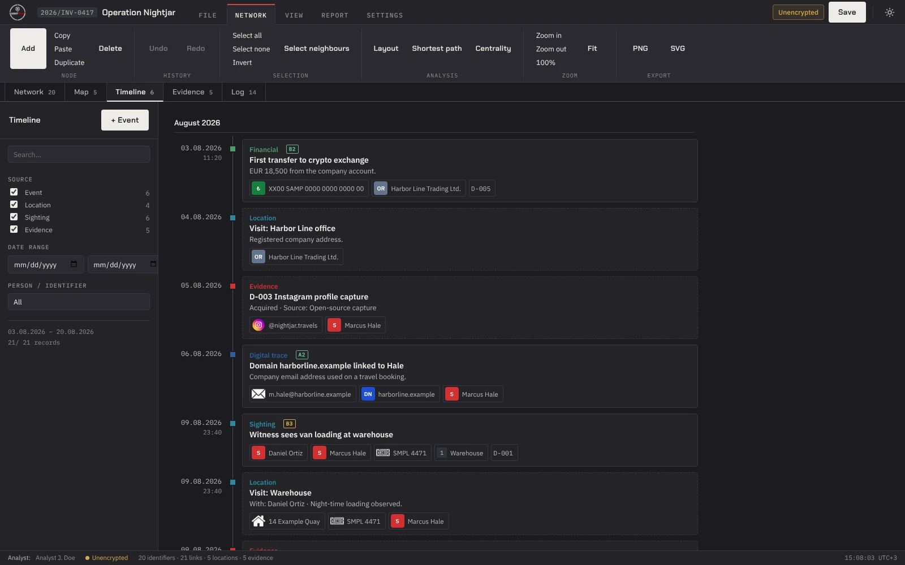
Task: Click S icon of Marcus Hale in Instagram card
Action: [x=334, y=325]
